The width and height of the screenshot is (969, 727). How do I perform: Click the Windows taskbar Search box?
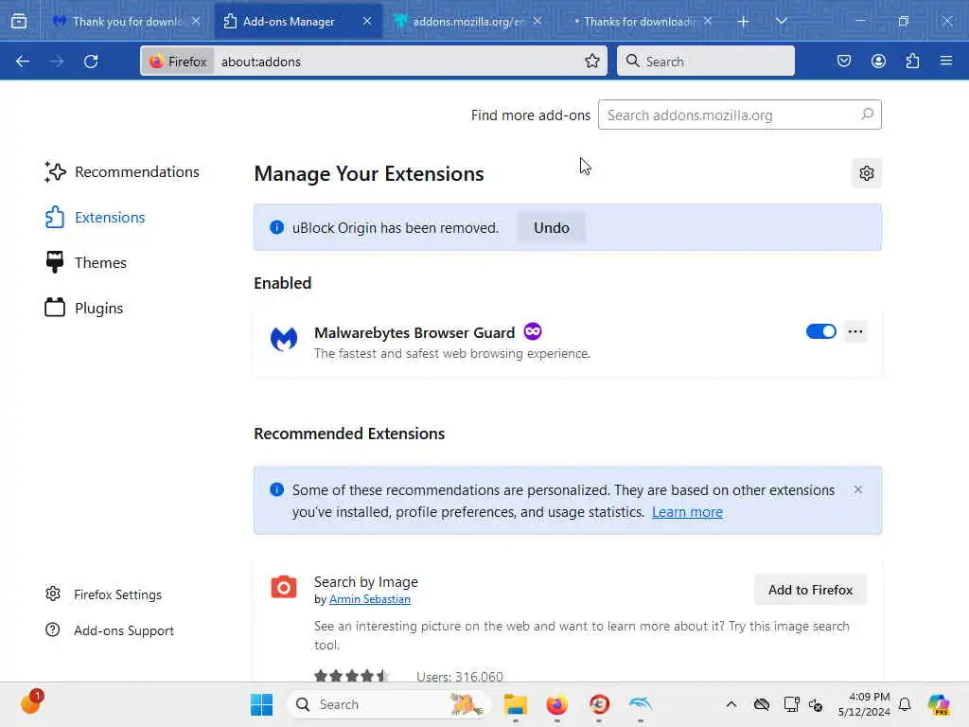click(389, 704)
